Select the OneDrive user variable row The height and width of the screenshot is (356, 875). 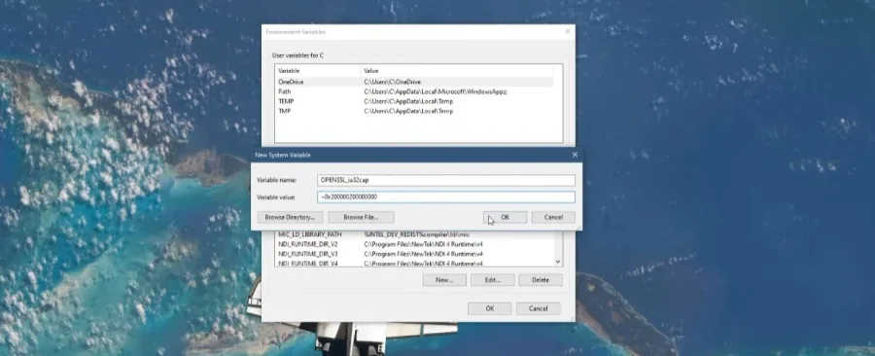pyautogui.click(x=414, y=82)
